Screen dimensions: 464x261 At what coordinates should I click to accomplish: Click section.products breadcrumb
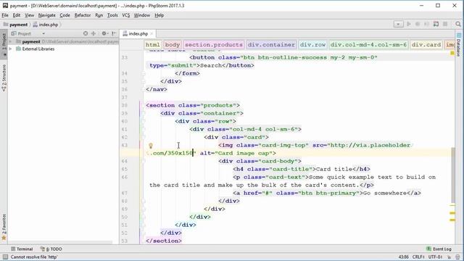click(214, 45)
